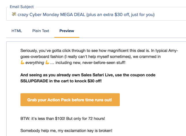Click the "Email Subject" field label
Image resolution: width=186 pixels, height=136 pixels.
[22, 7]
